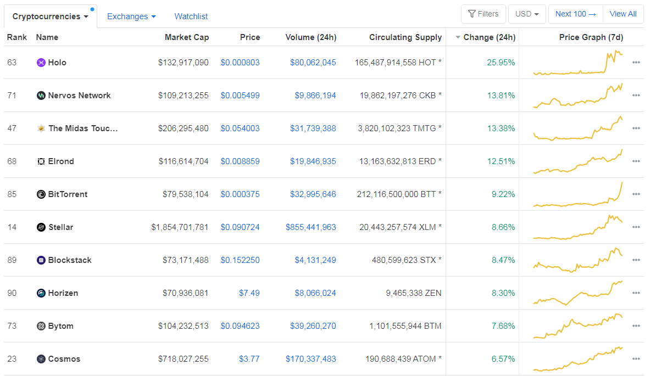Image resolution: width=656 pixels, height=376 pixels.
Task: Click Elrond price $0.008859
Action: [x=240, y=161]
